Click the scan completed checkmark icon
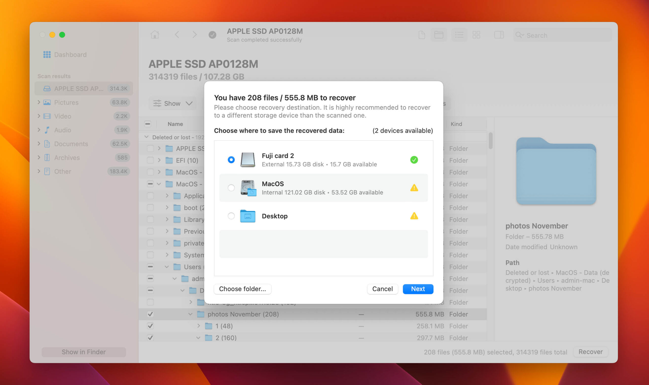649x385 pixels. coord(212,35)
